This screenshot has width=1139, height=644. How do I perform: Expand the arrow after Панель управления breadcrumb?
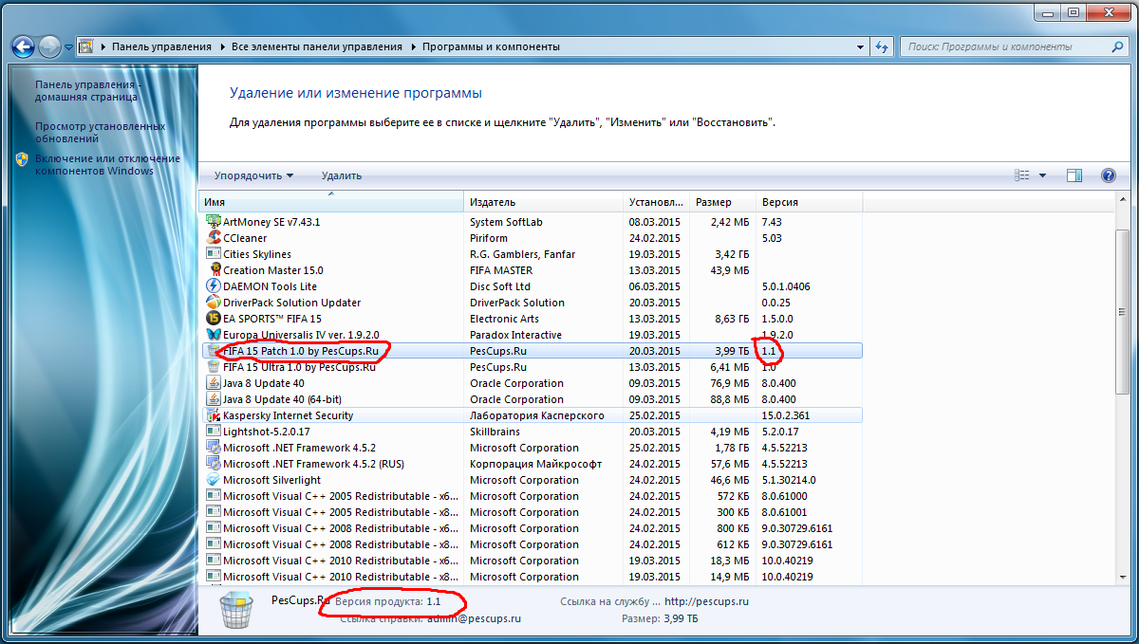(221, 46)
